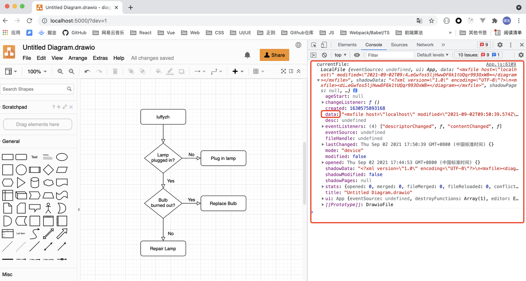Open the App.js:6109 source link
Screen dimensions: 526x281
501,64
